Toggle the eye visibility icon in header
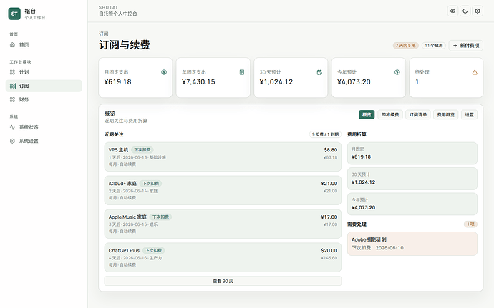 [x=452, y=11]
